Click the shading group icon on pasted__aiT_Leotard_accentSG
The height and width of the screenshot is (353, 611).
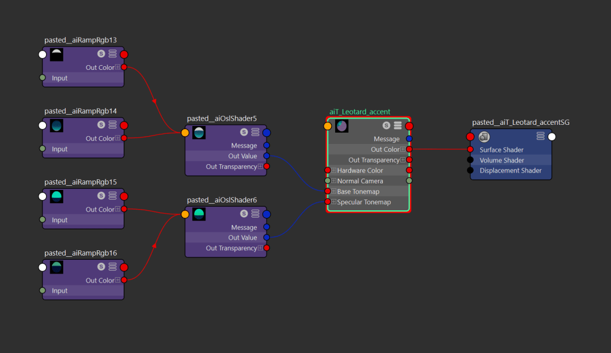[x=484, y=137]
